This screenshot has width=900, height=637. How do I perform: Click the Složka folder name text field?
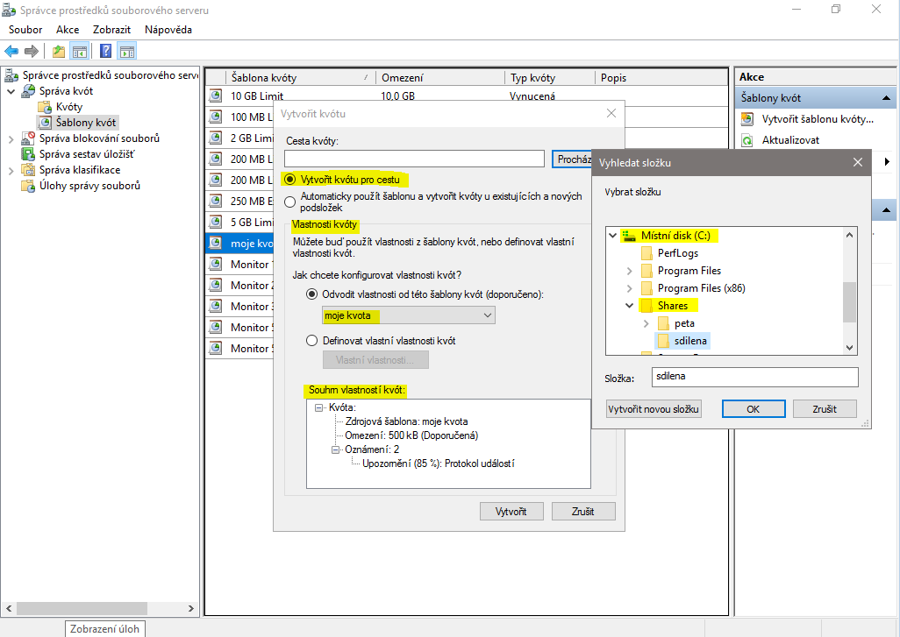coord(754,377)
